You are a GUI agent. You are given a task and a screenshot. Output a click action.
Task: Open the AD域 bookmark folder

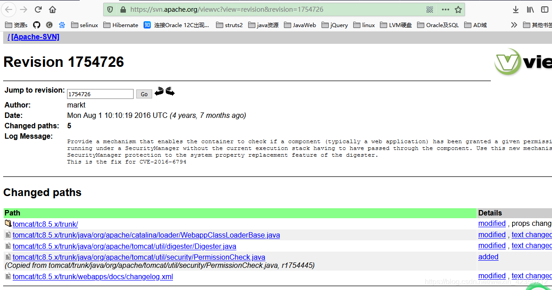pyautogui.click(x=475, y=25)
